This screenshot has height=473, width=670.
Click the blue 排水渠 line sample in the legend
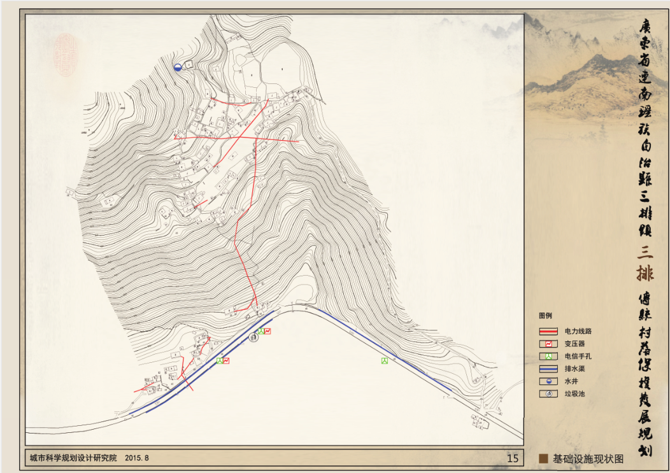[548, 369]
